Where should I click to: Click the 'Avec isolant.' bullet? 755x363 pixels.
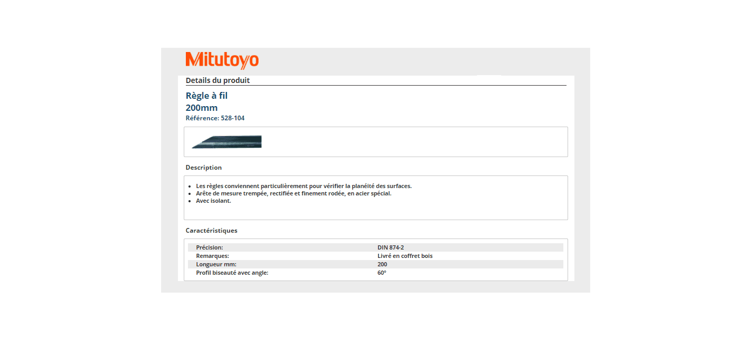coord(214,201)
